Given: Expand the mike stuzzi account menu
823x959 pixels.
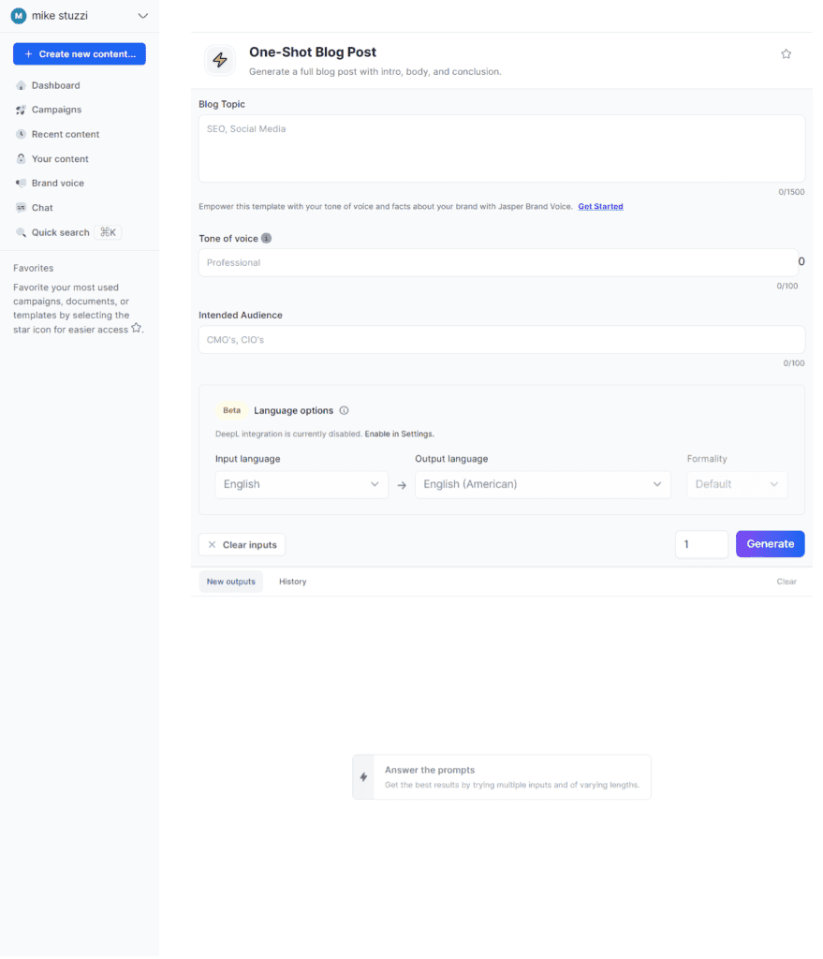Looking at the screenshot, I should pyautogui.click(x=142, y=16).
